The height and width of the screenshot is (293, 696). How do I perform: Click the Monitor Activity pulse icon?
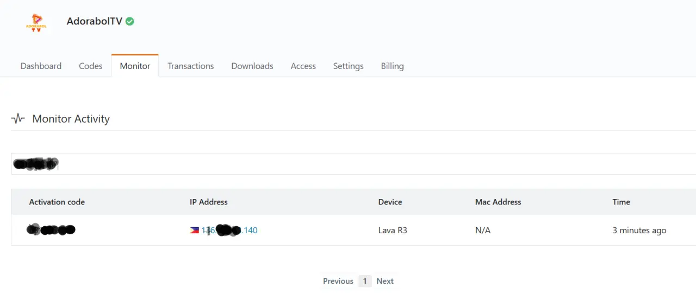pyautogui.click(x=18, y=119)
